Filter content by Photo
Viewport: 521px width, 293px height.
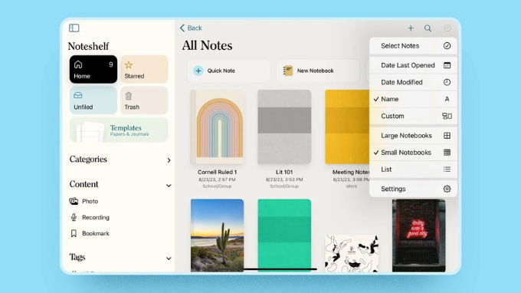84,201
